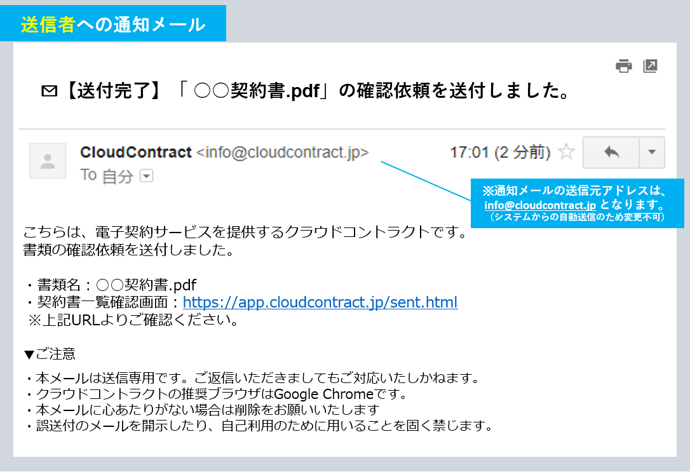Click the text mentioning Google Chrome
The image size is (690, 472).
(218, 394)
